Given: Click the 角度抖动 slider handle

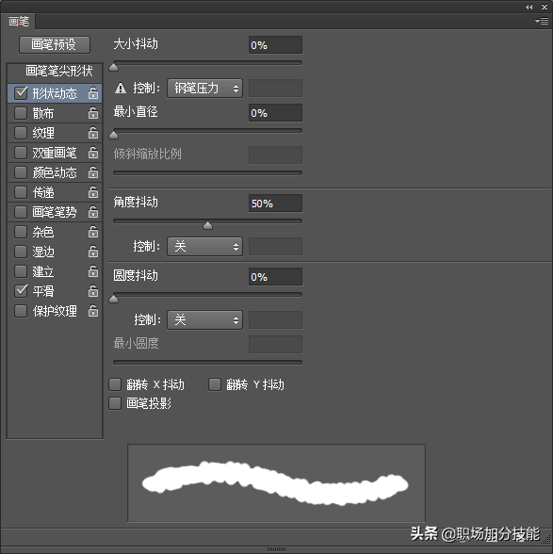Looking at the screenshot, I should tap(207, 225).
